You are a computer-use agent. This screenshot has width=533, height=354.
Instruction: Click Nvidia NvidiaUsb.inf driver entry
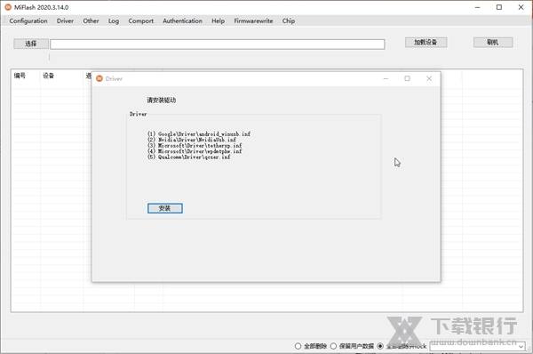[192, 140]
